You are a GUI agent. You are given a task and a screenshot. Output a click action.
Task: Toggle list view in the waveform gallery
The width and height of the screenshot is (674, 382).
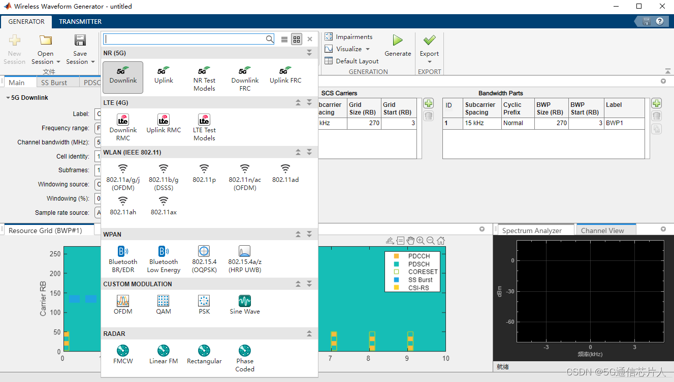point(284,39)
